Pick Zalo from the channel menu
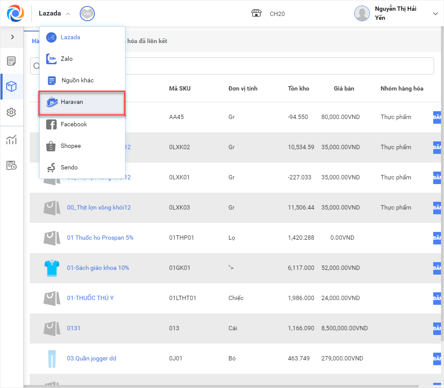The width and height of the screenshot is (444, 388). 66,59
